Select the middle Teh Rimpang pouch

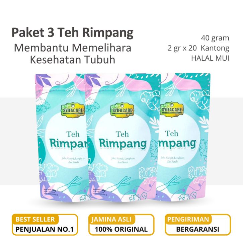click(123, 138)
